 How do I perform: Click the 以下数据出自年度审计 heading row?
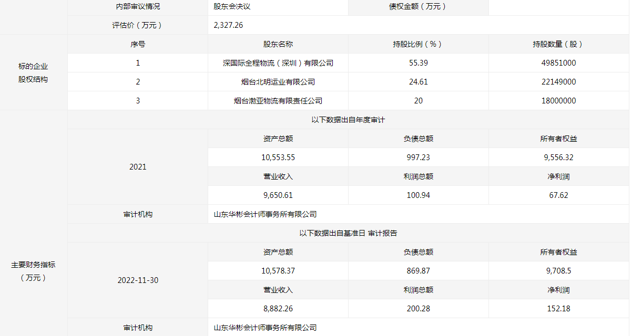point(348,120)
